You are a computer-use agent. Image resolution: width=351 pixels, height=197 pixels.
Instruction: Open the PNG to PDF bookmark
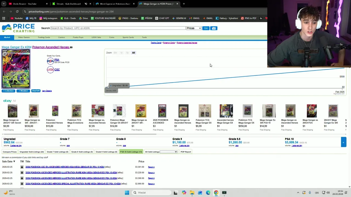pyautogui.click(x=248, y=18)
